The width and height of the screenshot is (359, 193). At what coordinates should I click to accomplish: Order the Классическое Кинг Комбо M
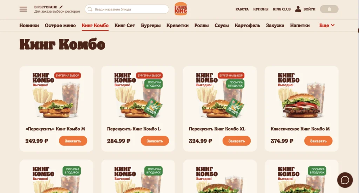[318, 141]
